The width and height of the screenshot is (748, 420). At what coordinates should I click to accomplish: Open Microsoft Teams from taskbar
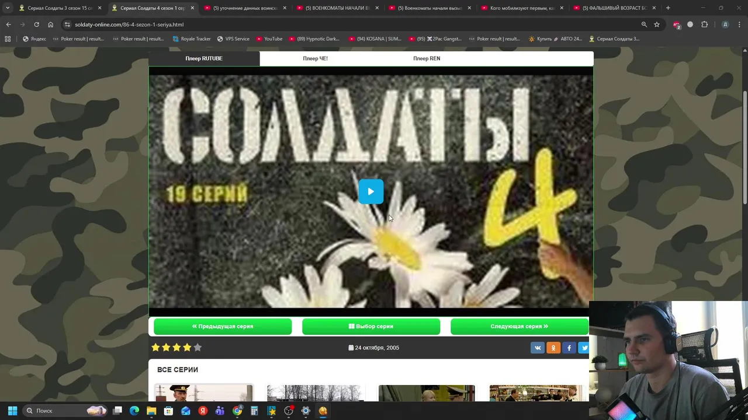[220, 411]
